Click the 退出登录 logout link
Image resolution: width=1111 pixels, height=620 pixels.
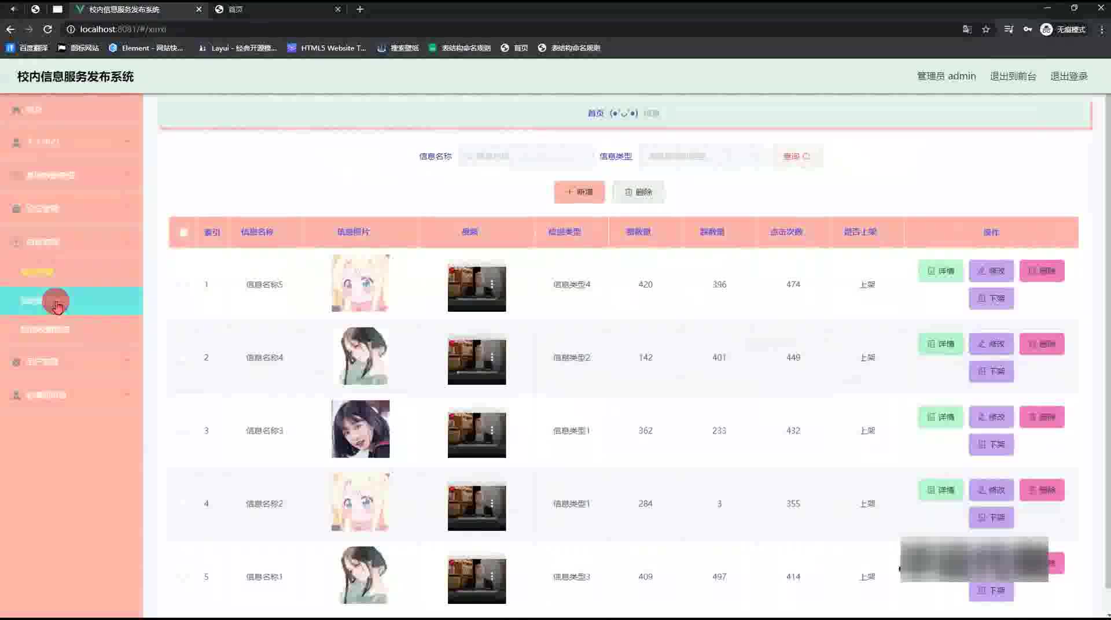tap(1068, 76)
